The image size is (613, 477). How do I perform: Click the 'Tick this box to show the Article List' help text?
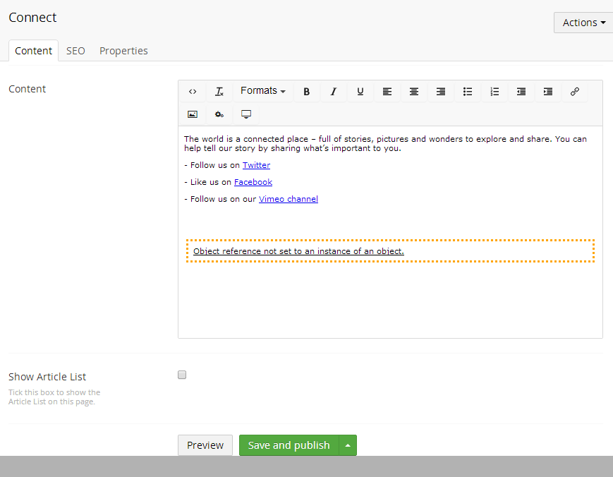point(54,397)
